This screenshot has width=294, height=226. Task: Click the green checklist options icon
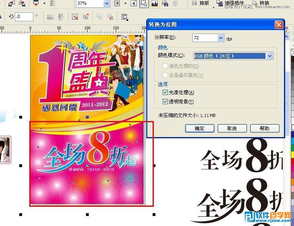point(53,3)
